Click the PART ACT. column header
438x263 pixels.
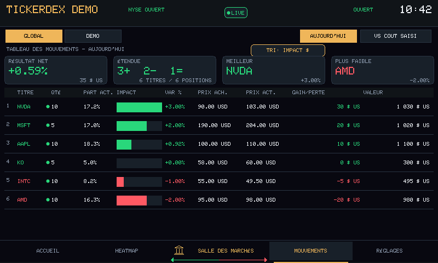click(98, 93)
